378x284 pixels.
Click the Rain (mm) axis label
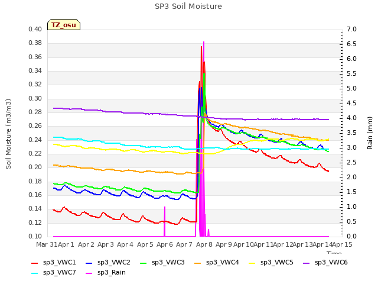tap(370, 133)
